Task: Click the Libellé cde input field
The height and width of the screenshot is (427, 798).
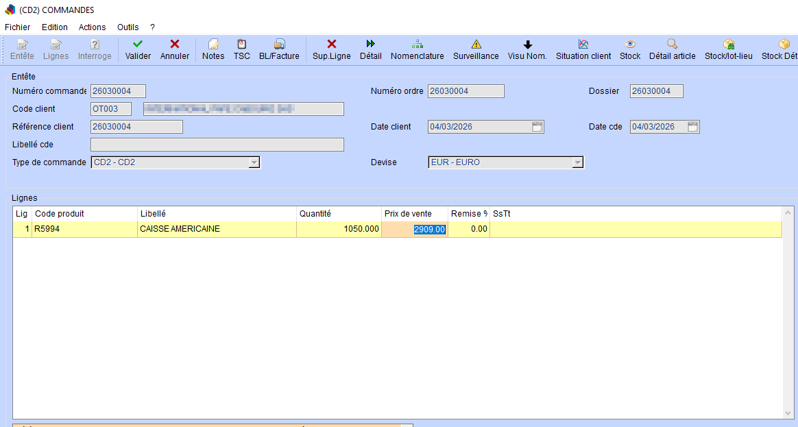Action: click(217, 145)
